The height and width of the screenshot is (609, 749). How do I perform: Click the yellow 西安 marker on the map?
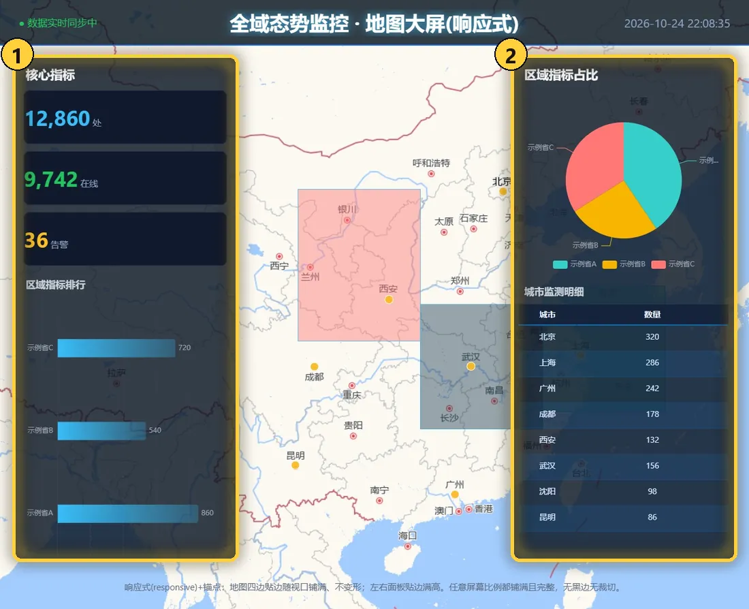click(389, 299)
